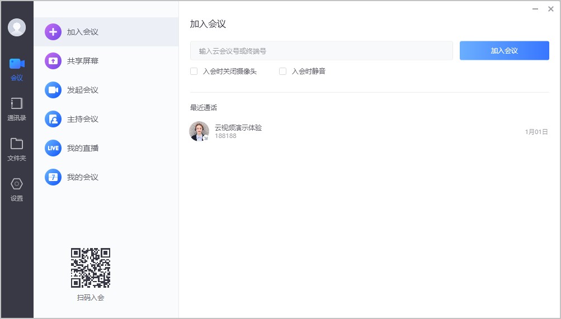Open recent call 云视频演示体验
Screen dimensions: 561x319
point(369,131)
